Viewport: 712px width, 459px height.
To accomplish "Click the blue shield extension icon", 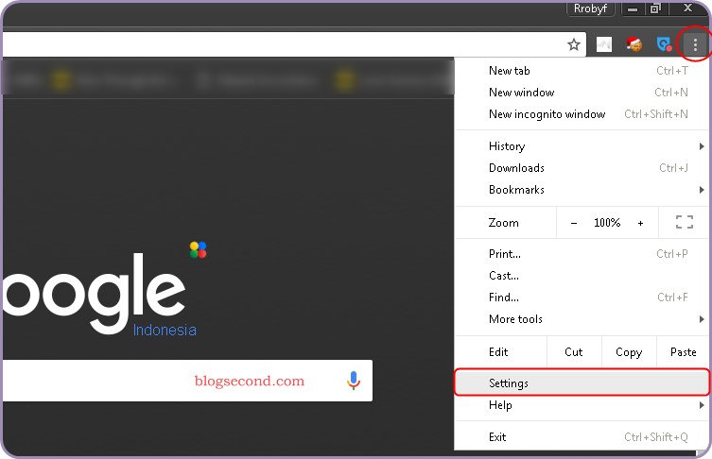I will pyautogui.click(x=664, y=44).
